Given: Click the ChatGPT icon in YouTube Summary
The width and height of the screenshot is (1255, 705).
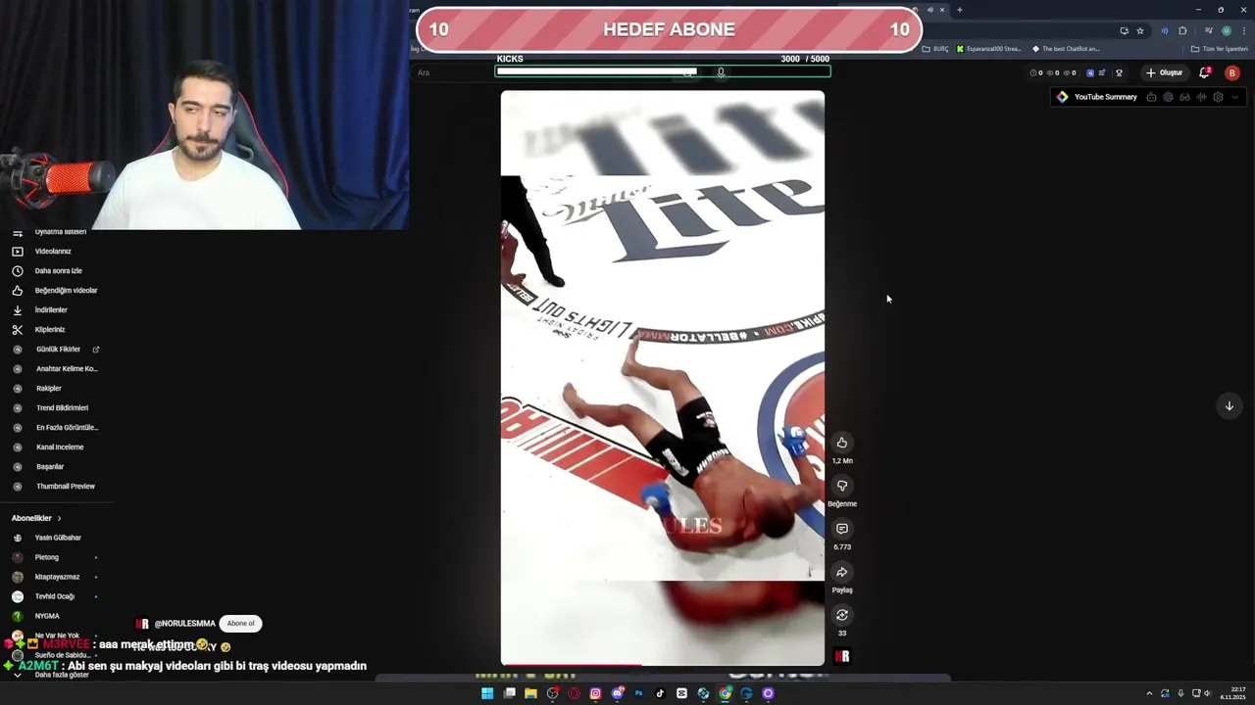Looking at the screenshot, I should (1168, 97).
